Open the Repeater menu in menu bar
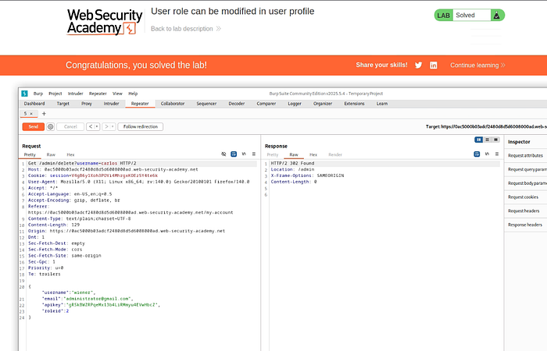 click(98, 94)
